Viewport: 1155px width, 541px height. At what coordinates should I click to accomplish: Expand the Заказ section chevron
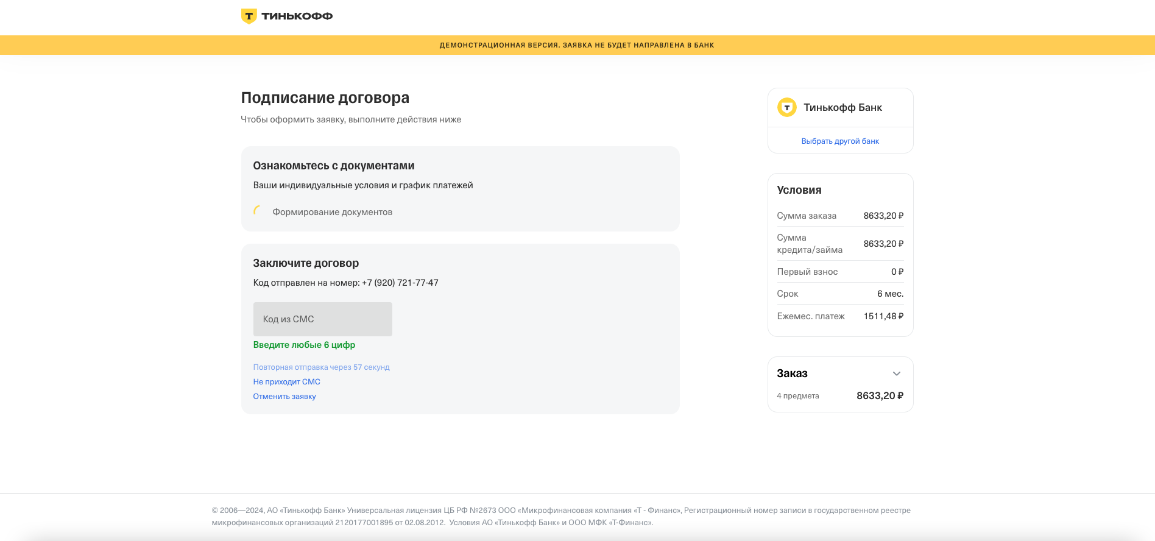tap(896, 373)
